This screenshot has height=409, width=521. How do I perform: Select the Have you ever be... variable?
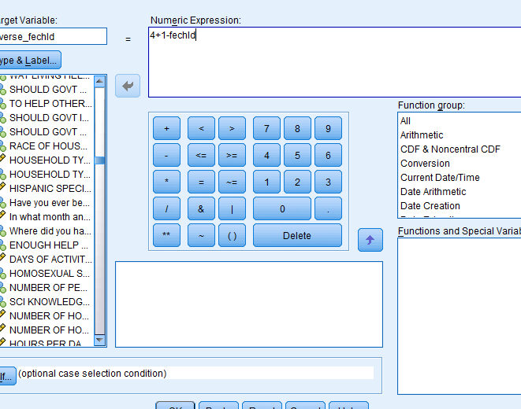coord(47,202)
